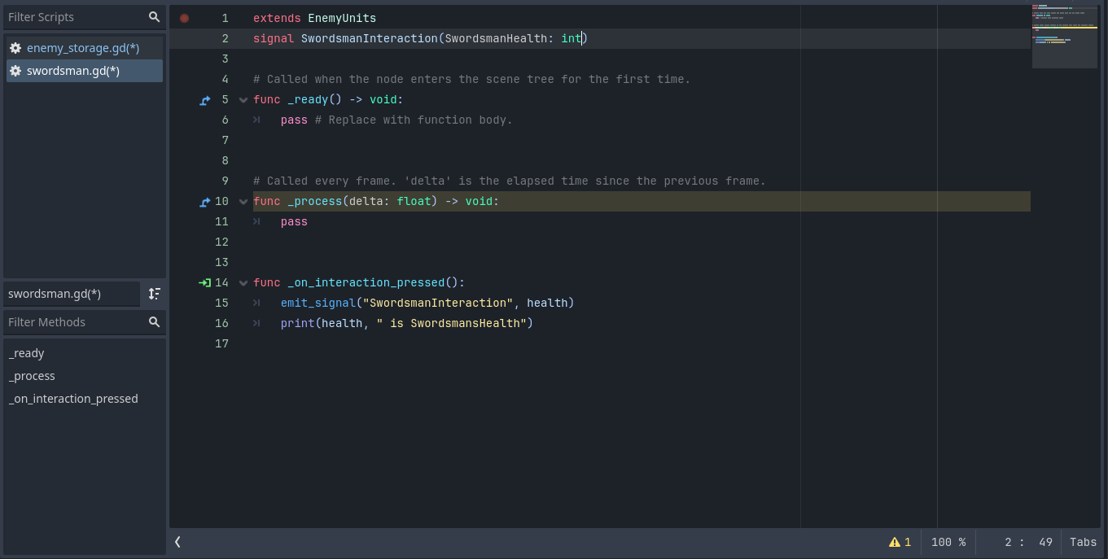Click the override arrow icon at line 5

pyautogui.click(x=205, y=100)
